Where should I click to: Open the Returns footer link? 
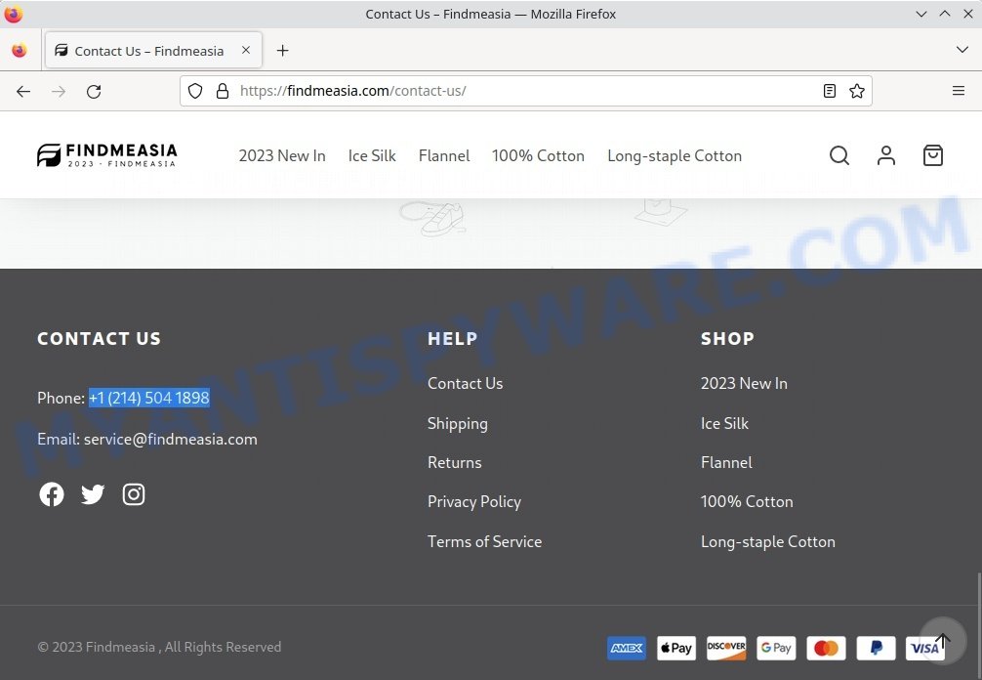[x=455, y=462]
